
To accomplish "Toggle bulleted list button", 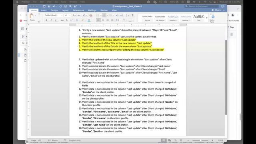I will (98, 15).
